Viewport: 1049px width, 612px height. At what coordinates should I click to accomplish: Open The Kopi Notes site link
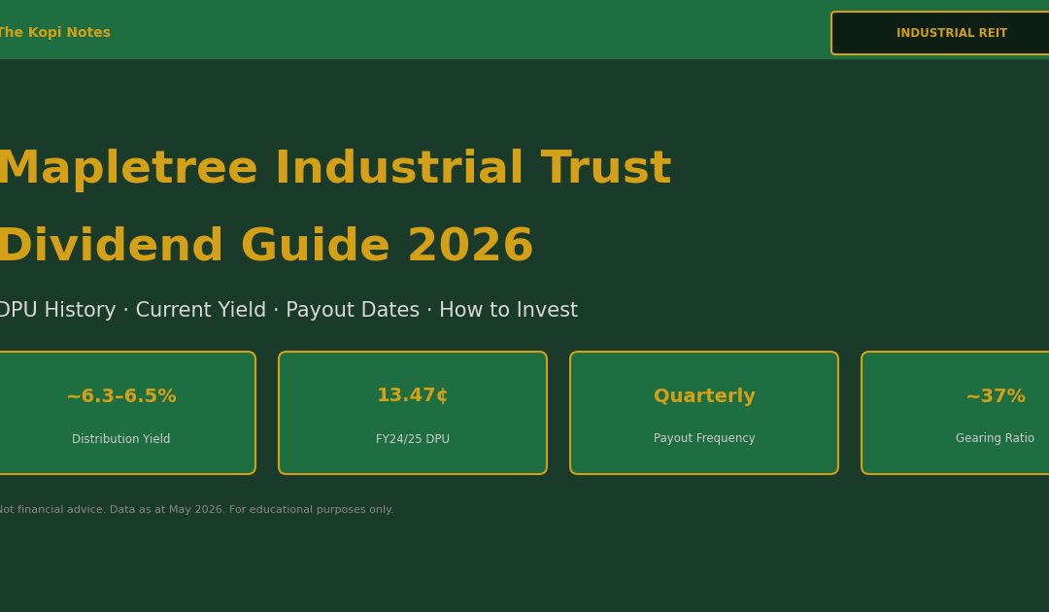[x=53, y=33]
